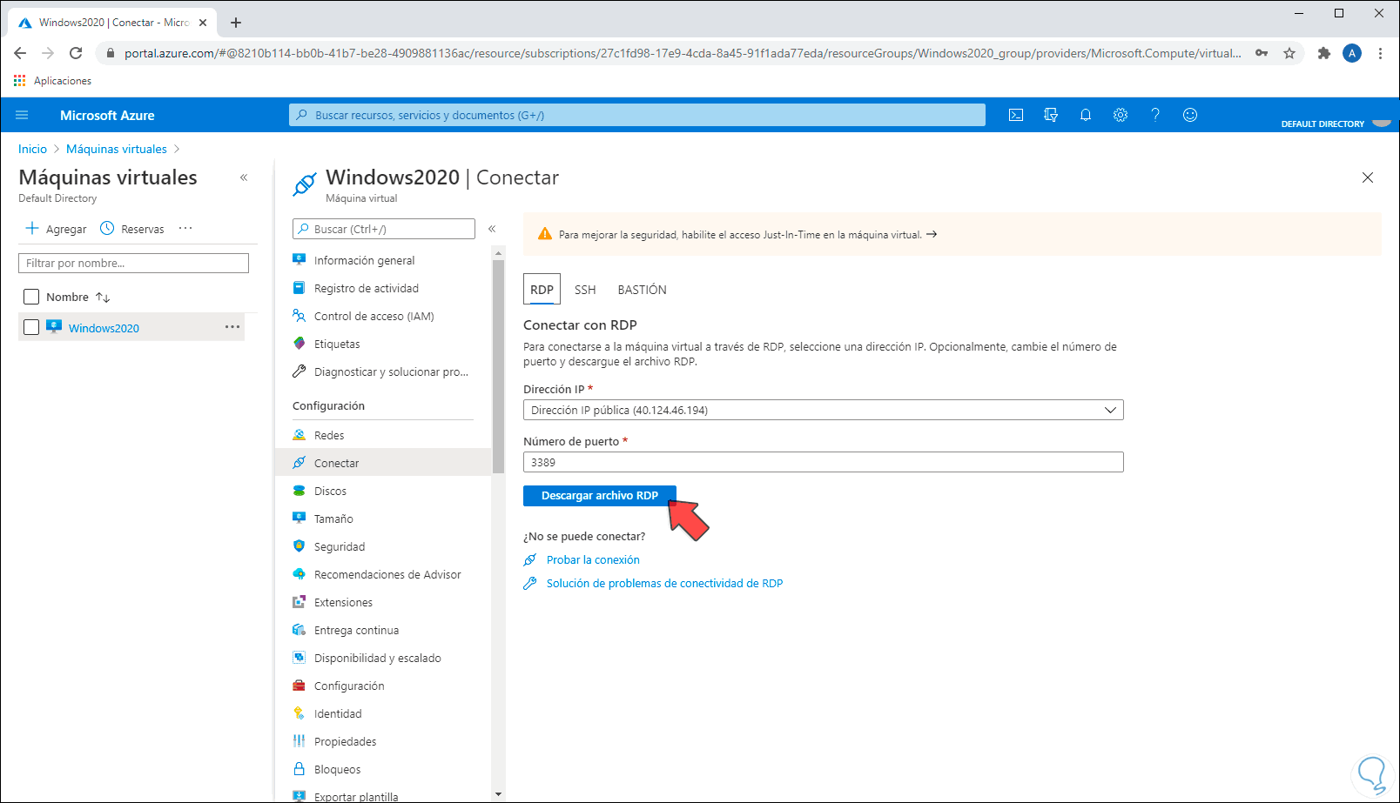Screen dimensions: 1400x803
Task: Switch to the BASTIÓN tab
Action: (643, 290)
